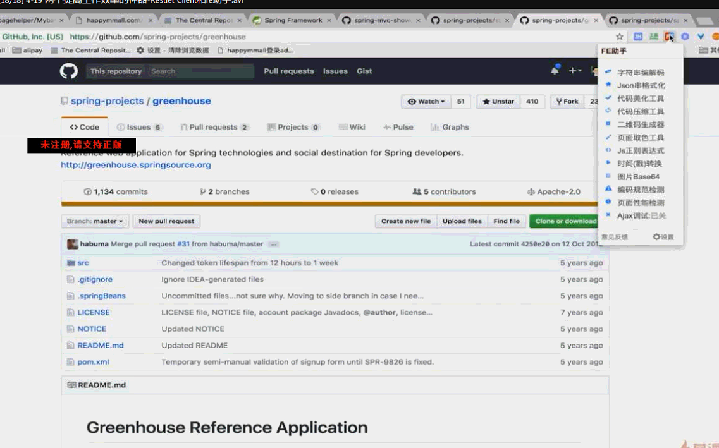The width and height of the screenshot is (719, 448).
Task: Click Pull requests in top navigation
Action: 289,71
